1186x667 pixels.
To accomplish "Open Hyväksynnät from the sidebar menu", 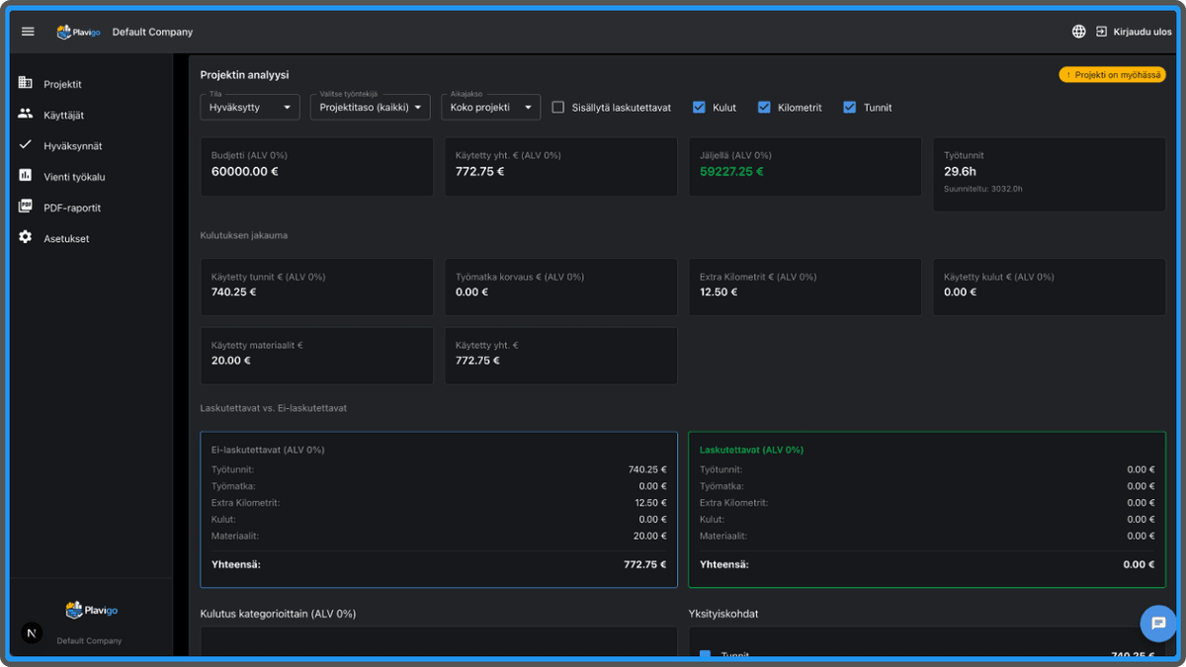I will (x=72, y=145).
